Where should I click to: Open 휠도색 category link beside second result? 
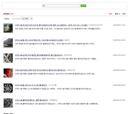[x=67, y=40]
